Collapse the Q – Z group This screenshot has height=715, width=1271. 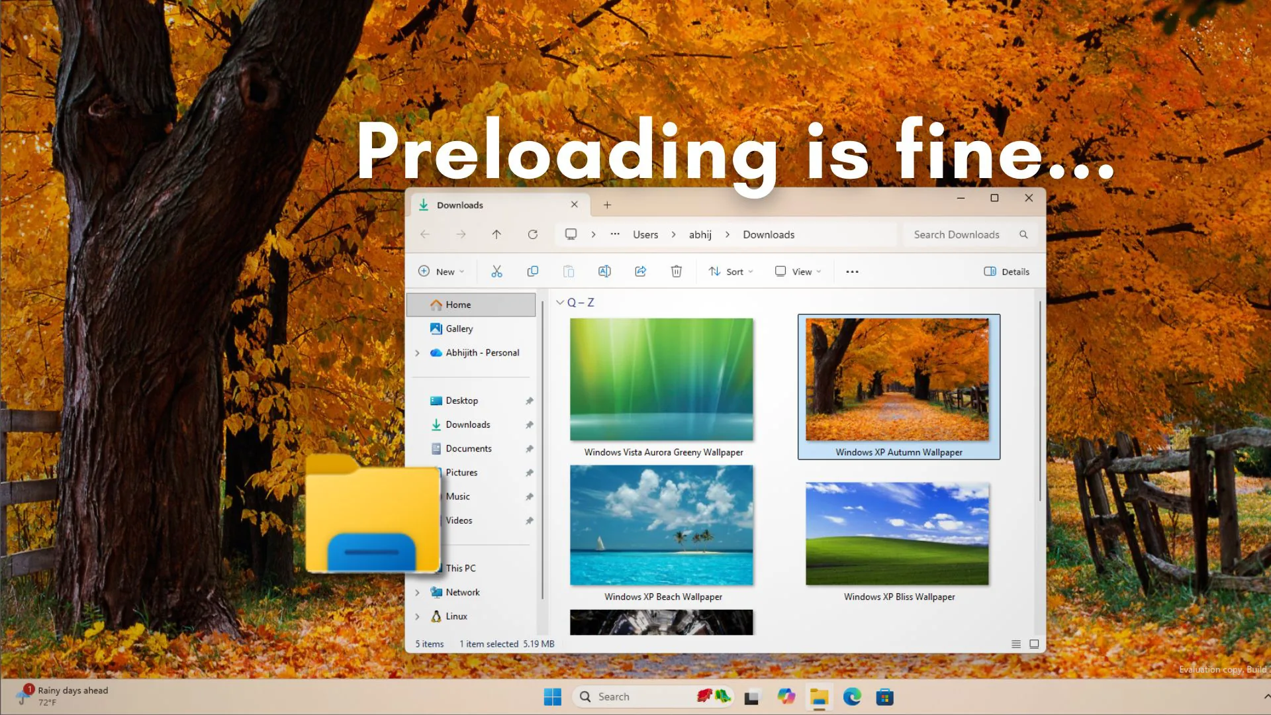tap(560, 303)
